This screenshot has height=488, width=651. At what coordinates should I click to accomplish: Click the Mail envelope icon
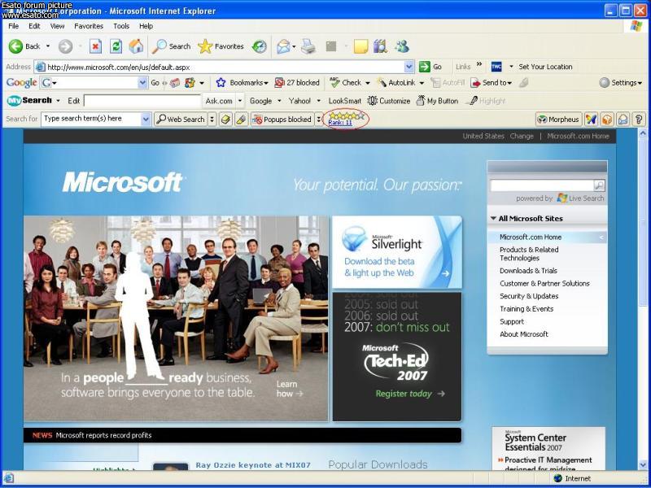(x=283, y=46)
